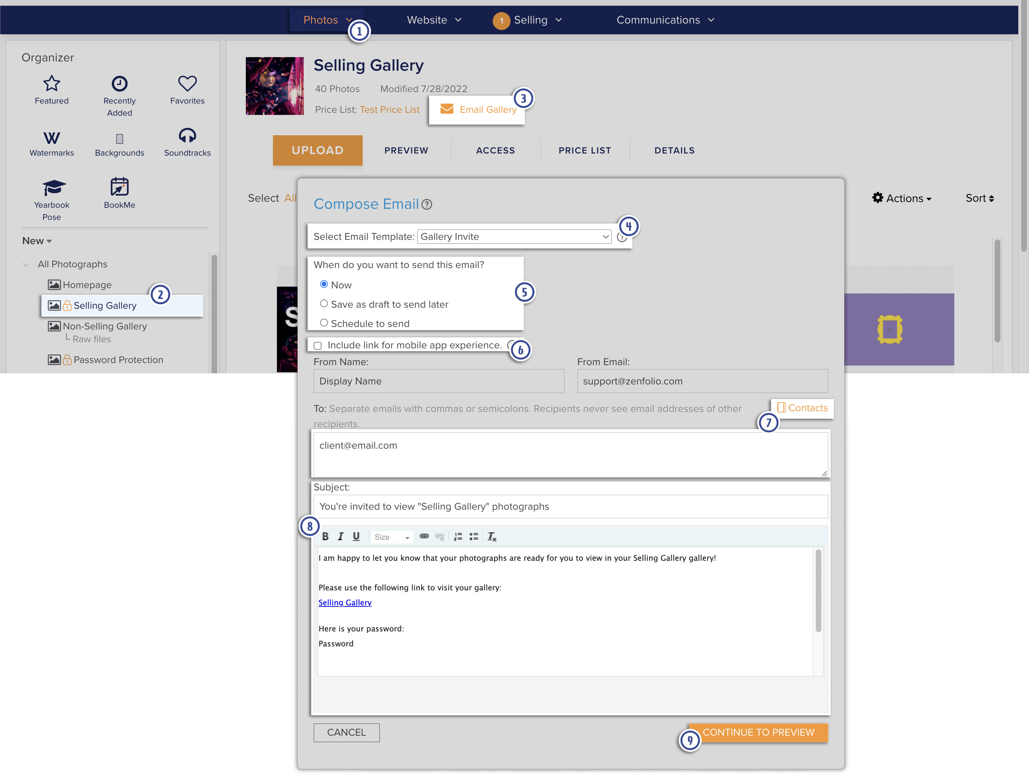Open the Soundtracks headphones icon
This screenshot has width=1029, height=781.
pos(187,136)
